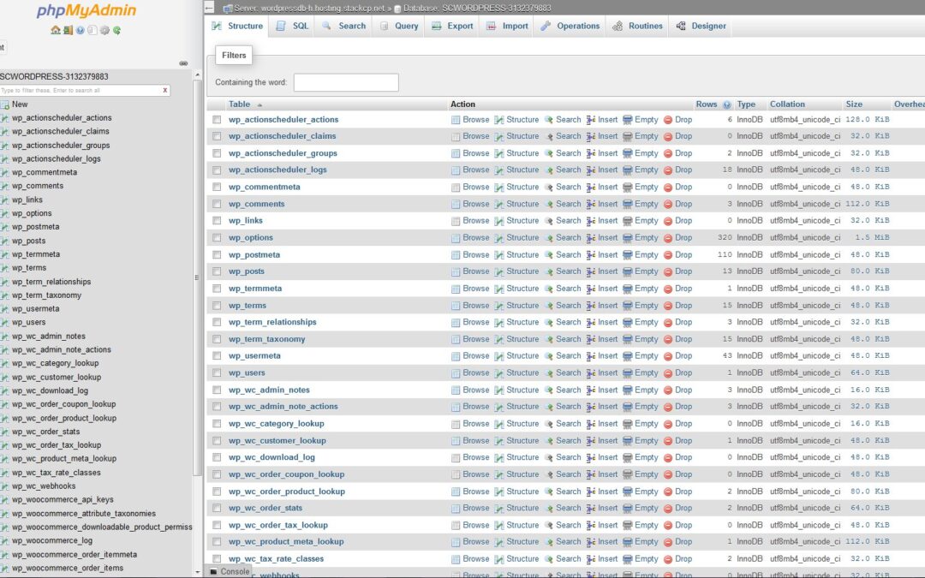This screenshot has width=925, height=578.
Task: Click navigation panel scrollbar down arrow
Action: click(x=197, y=571)
